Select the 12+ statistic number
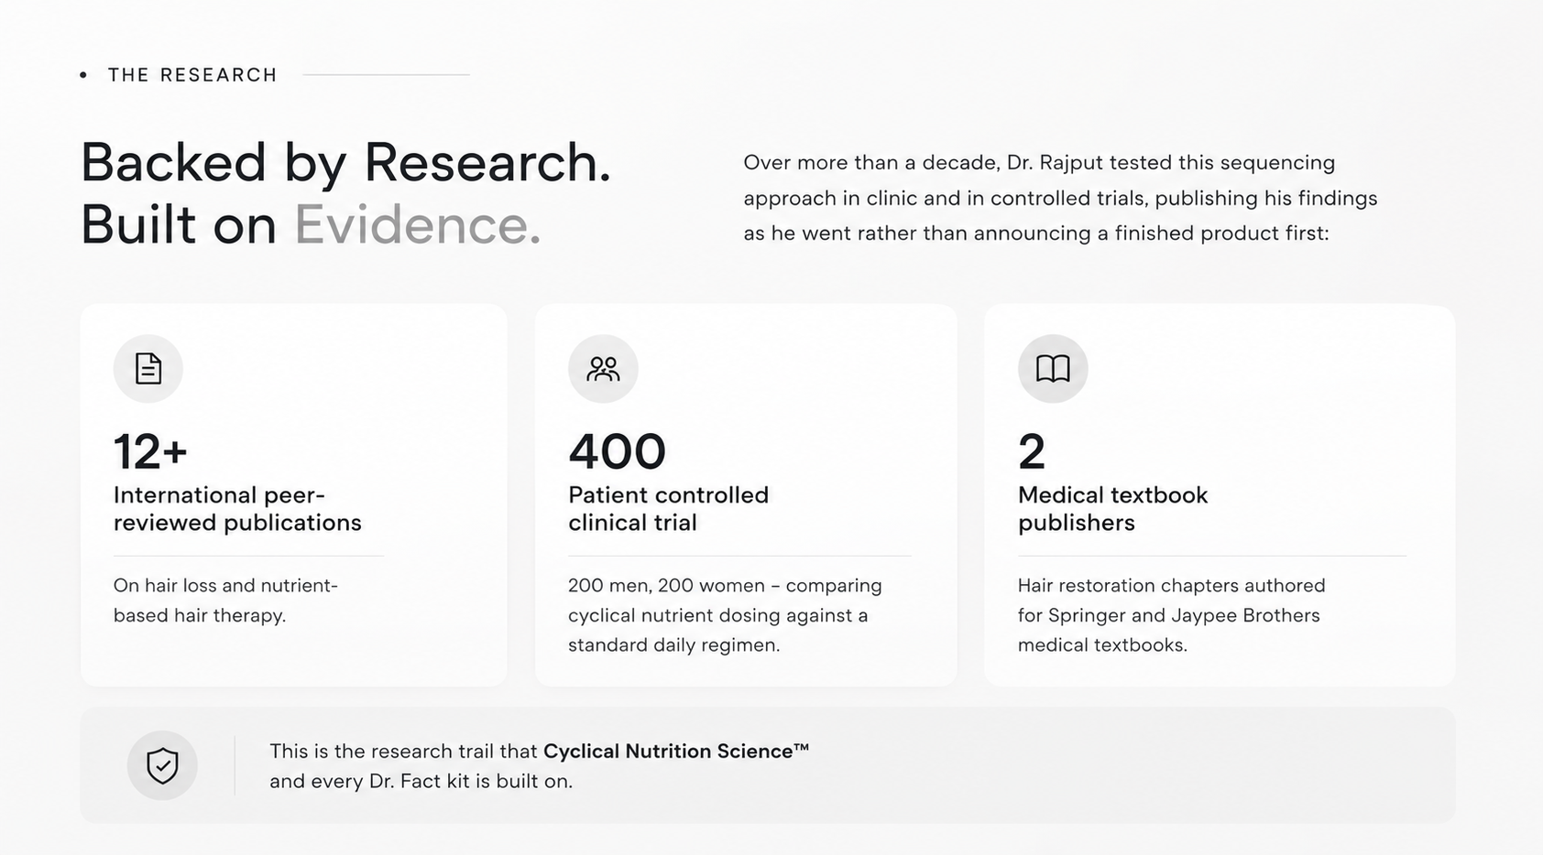This screenshot has width=1543, height=855. [150, 451]
